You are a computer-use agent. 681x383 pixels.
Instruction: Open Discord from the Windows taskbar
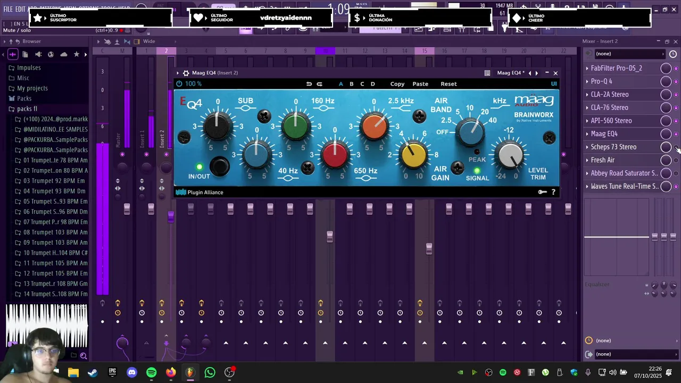coord(132,372)
